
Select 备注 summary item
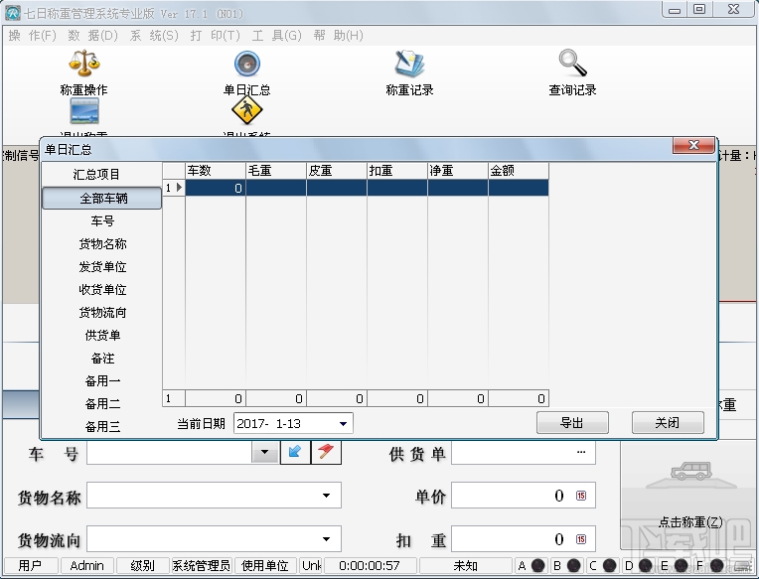point(102,358)
